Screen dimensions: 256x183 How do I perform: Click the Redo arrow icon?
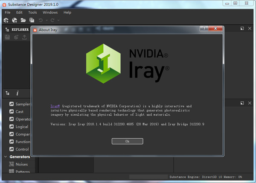click(x=52, y=20)
